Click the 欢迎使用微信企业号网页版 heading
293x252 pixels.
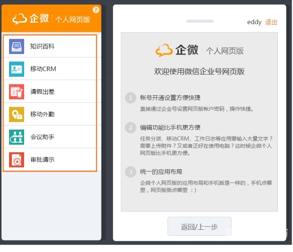pos(199,72)
